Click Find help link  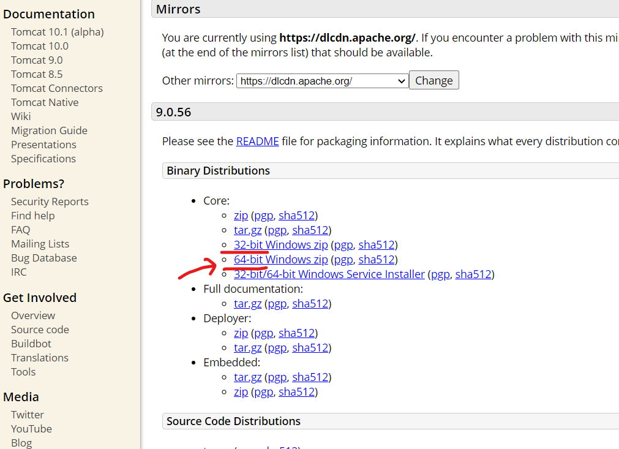tap(33, 216)
